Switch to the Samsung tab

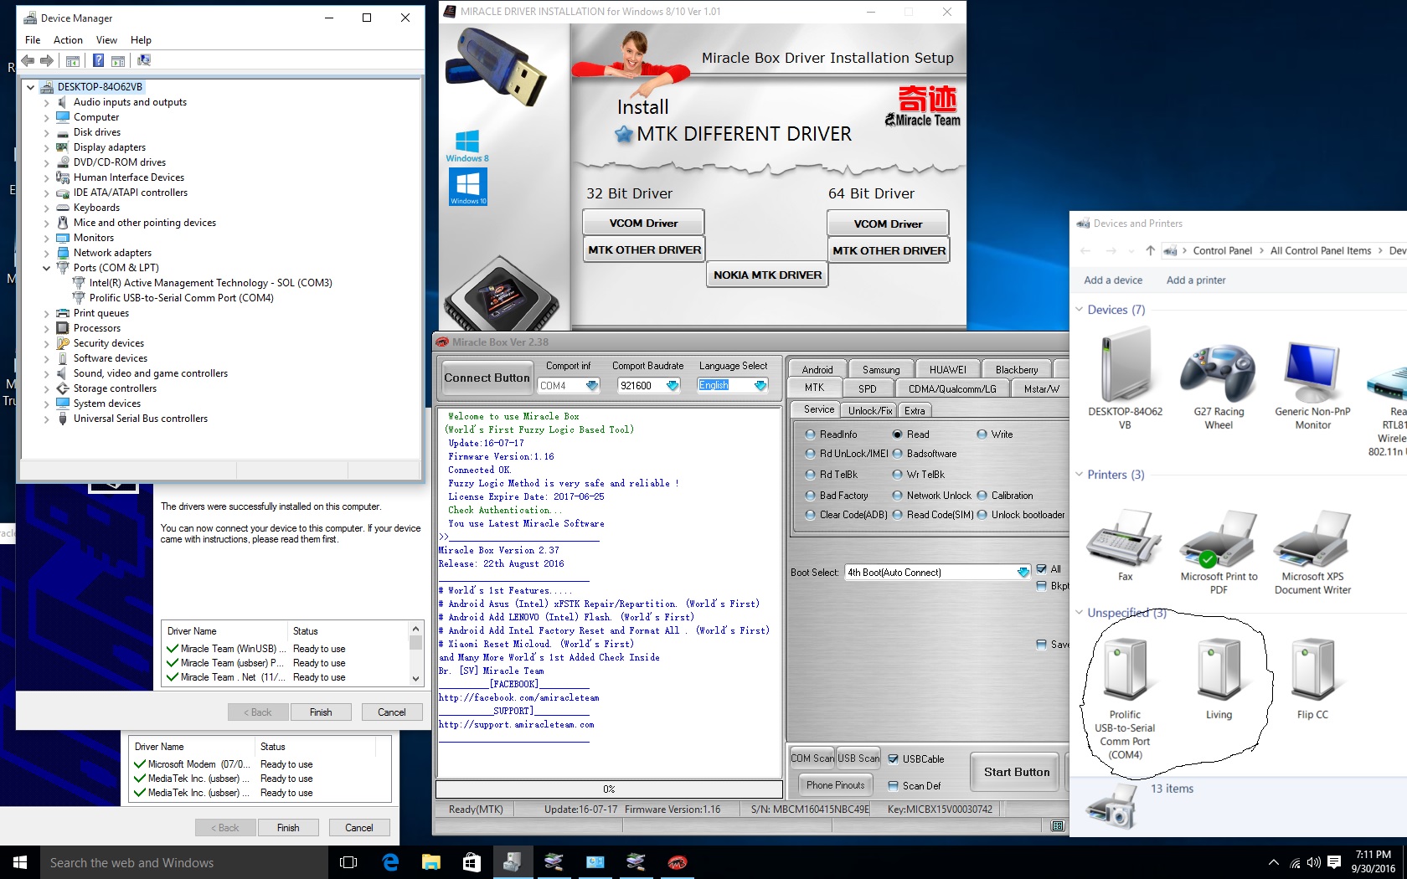pos(881,369)
